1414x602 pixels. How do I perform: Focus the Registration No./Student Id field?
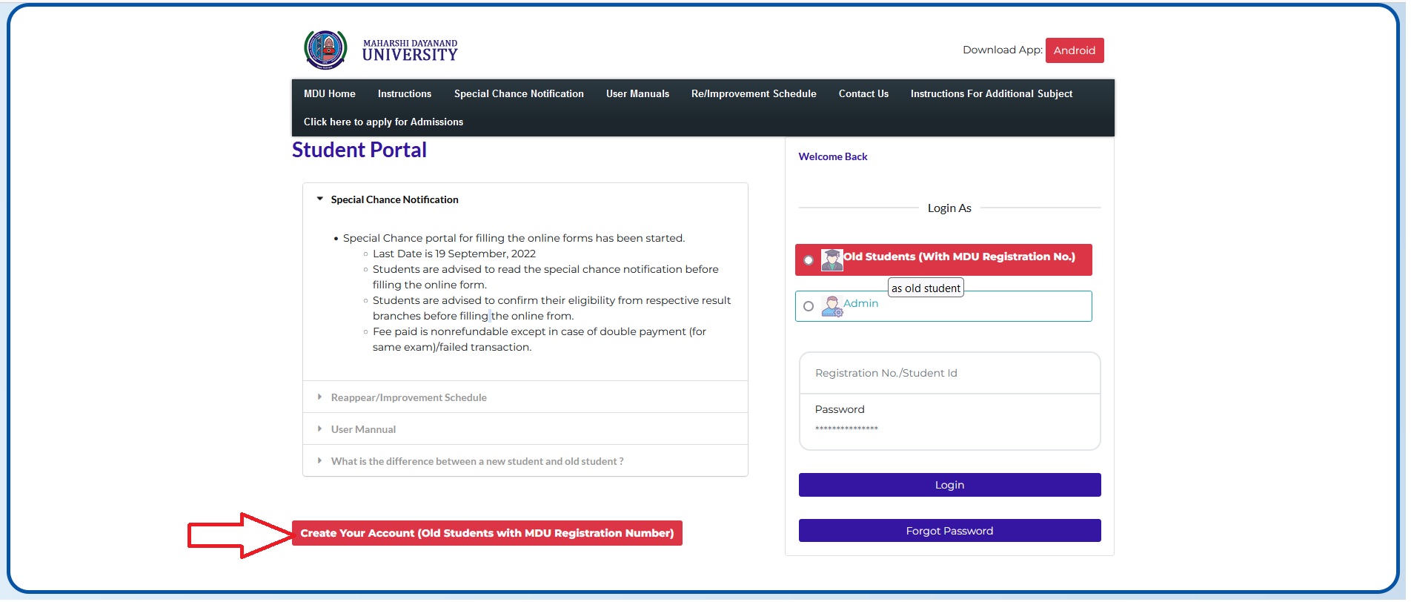(x=949, y=373)
